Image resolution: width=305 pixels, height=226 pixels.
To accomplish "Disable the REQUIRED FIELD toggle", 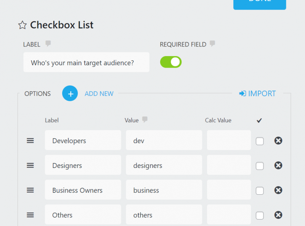I will (171, 62).
